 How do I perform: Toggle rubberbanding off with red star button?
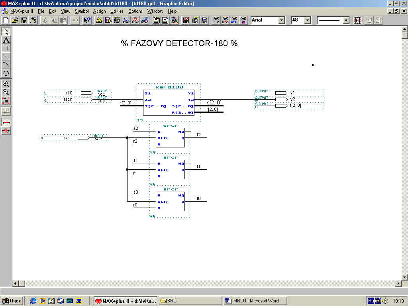(x=6, y=131)
